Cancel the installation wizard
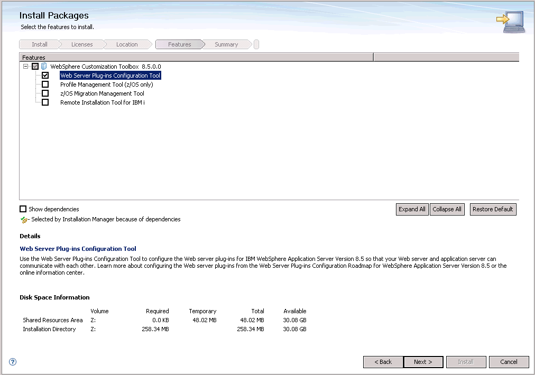The width and height of the screenshot is (535, 375). click(x=509, y=362)
